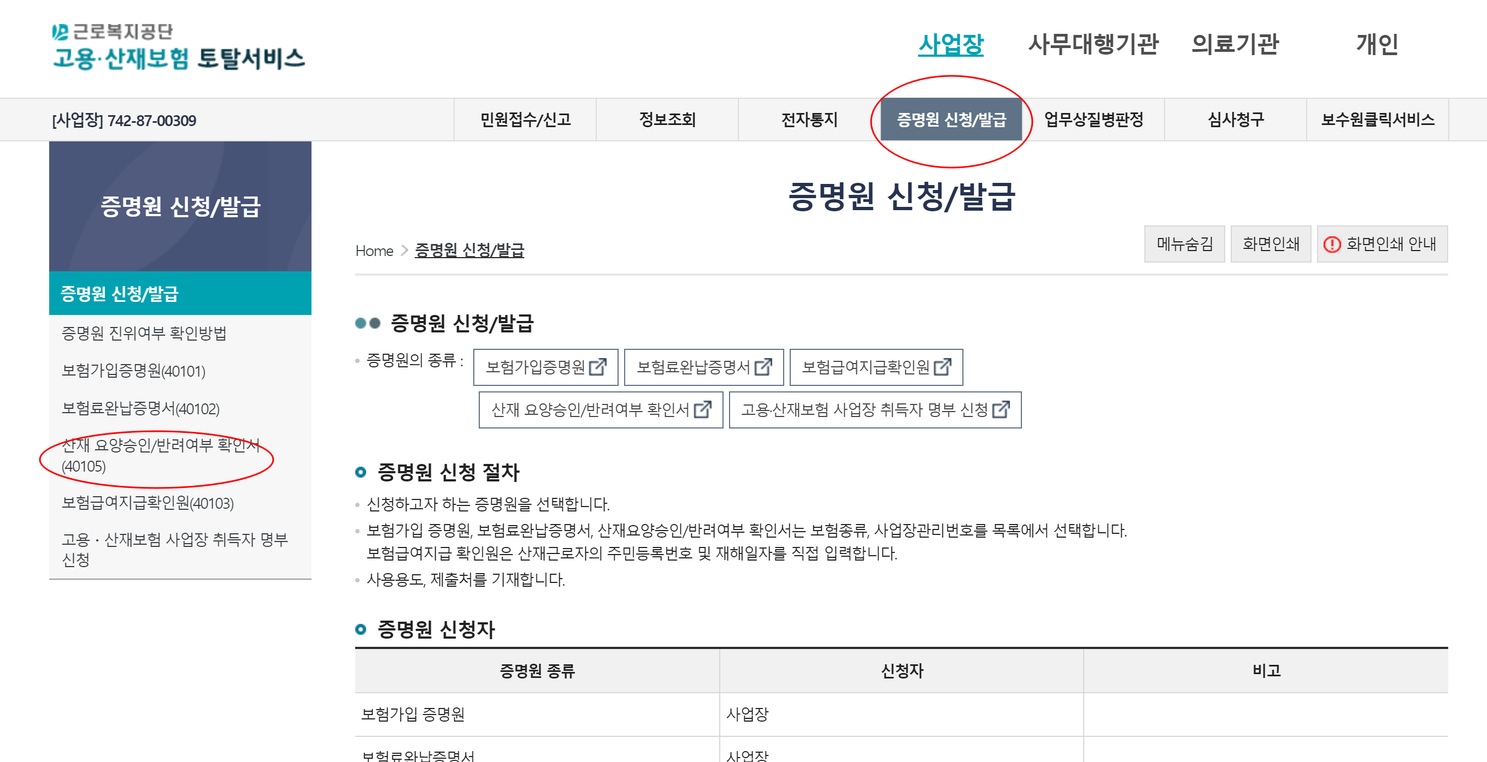This screenshot has width=1487, height=762.
Task: Switch to 사무대행기관 category
Action: pos(1093,44)
